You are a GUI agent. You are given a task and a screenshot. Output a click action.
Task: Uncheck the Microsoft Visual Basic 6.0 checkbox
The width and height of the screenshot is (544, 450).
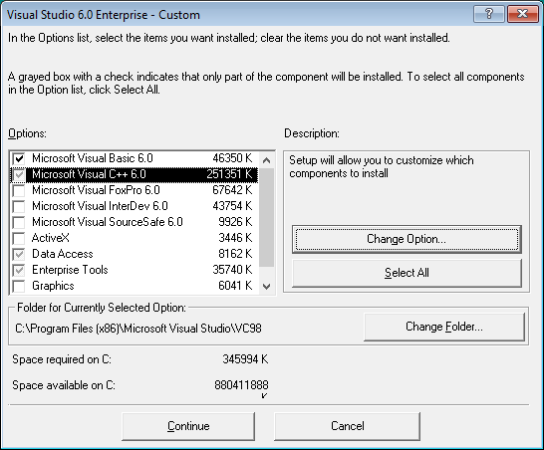pyautogui.click(x=19, y=158)
